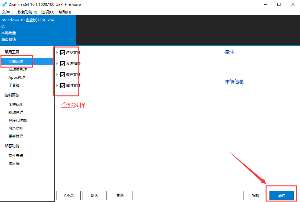
Task: Click the 扫描 button to scan
Action: pos(255,195)
